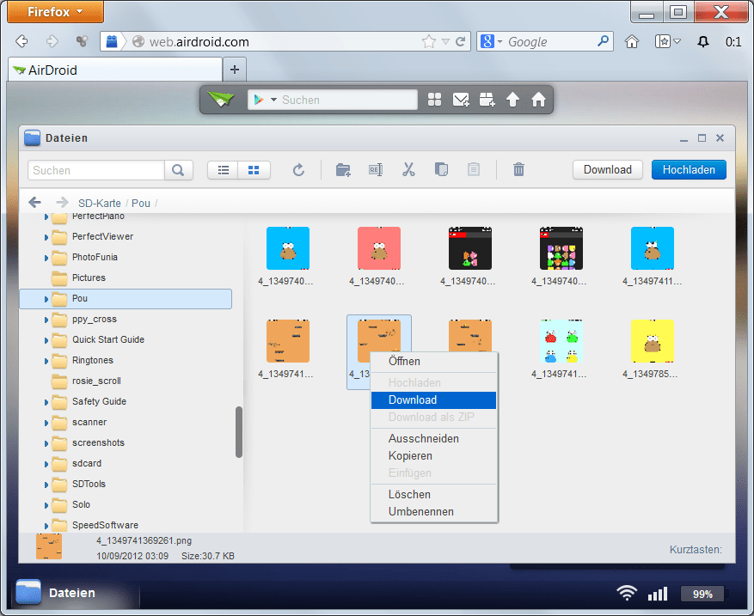754x616 pixels.
Task: Choose Umbenennen in context menu
Action: pyautogui.click(x=433, y=512)
